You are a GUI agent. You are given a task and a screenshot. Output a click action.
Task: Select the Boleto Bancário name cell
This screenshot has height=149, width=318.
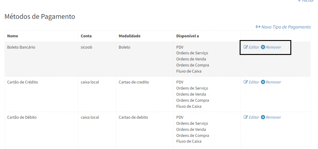[22, 47]
